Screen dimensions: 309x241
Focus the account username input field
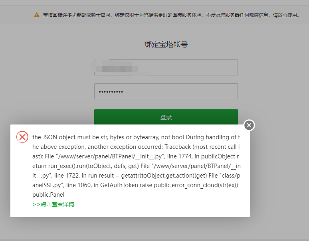click(x=166, y=67)
